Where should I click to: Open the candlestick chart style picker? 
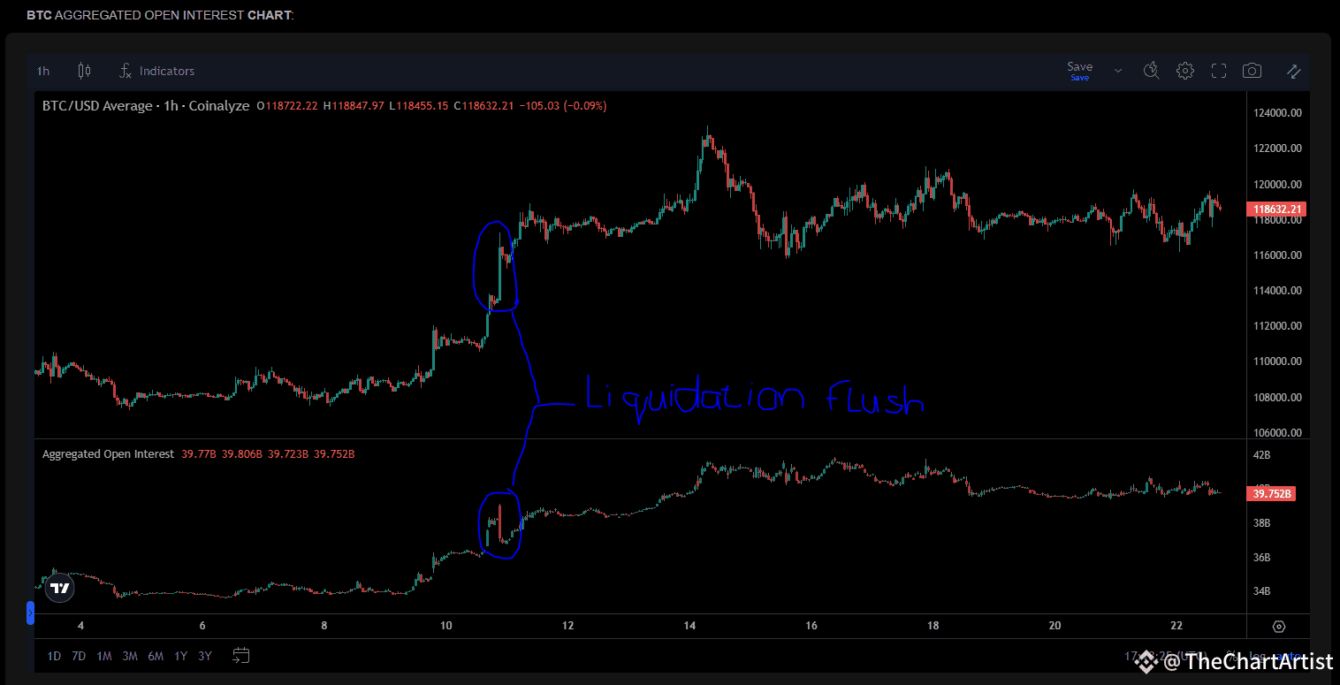coord(85,71)
